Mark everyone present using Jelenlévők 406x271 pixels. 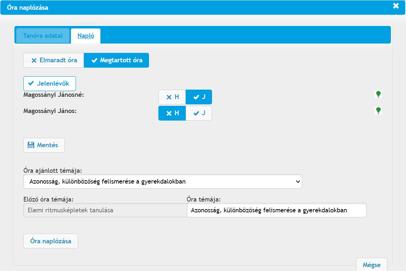coord(50,83)
